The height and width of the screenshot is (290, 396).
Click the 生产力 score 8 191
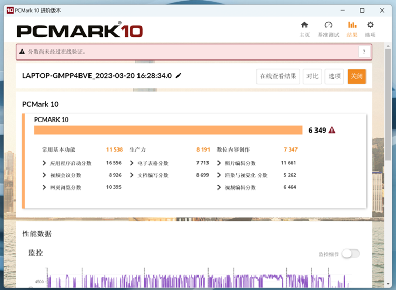(203, 149)
